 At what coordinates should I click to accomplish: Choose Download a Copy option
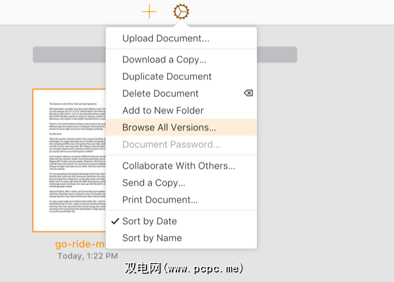164,59
